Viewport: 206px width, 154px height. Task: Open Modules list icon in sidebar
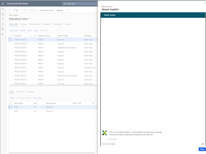3,34
